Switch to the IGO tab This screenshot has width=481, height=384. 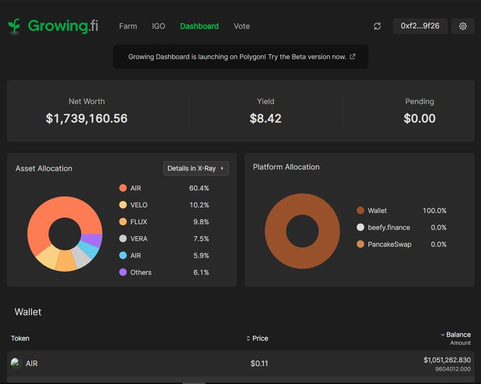159,26
